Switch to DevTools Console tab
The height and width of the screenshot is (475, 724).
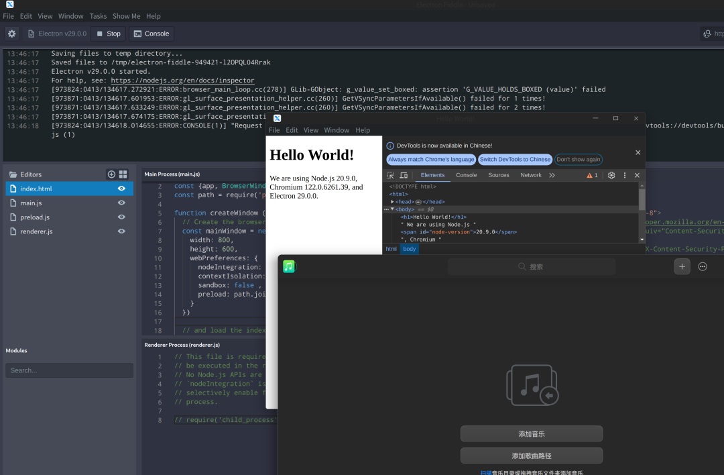tap(467, 176)
